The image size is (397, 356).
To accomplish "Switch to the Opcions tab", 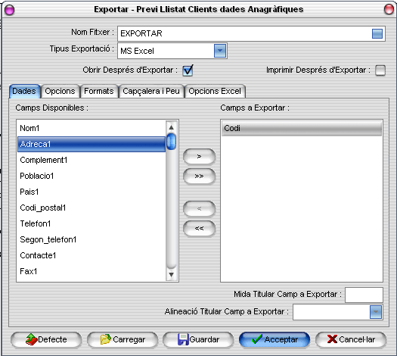I will tap(60, 92).
